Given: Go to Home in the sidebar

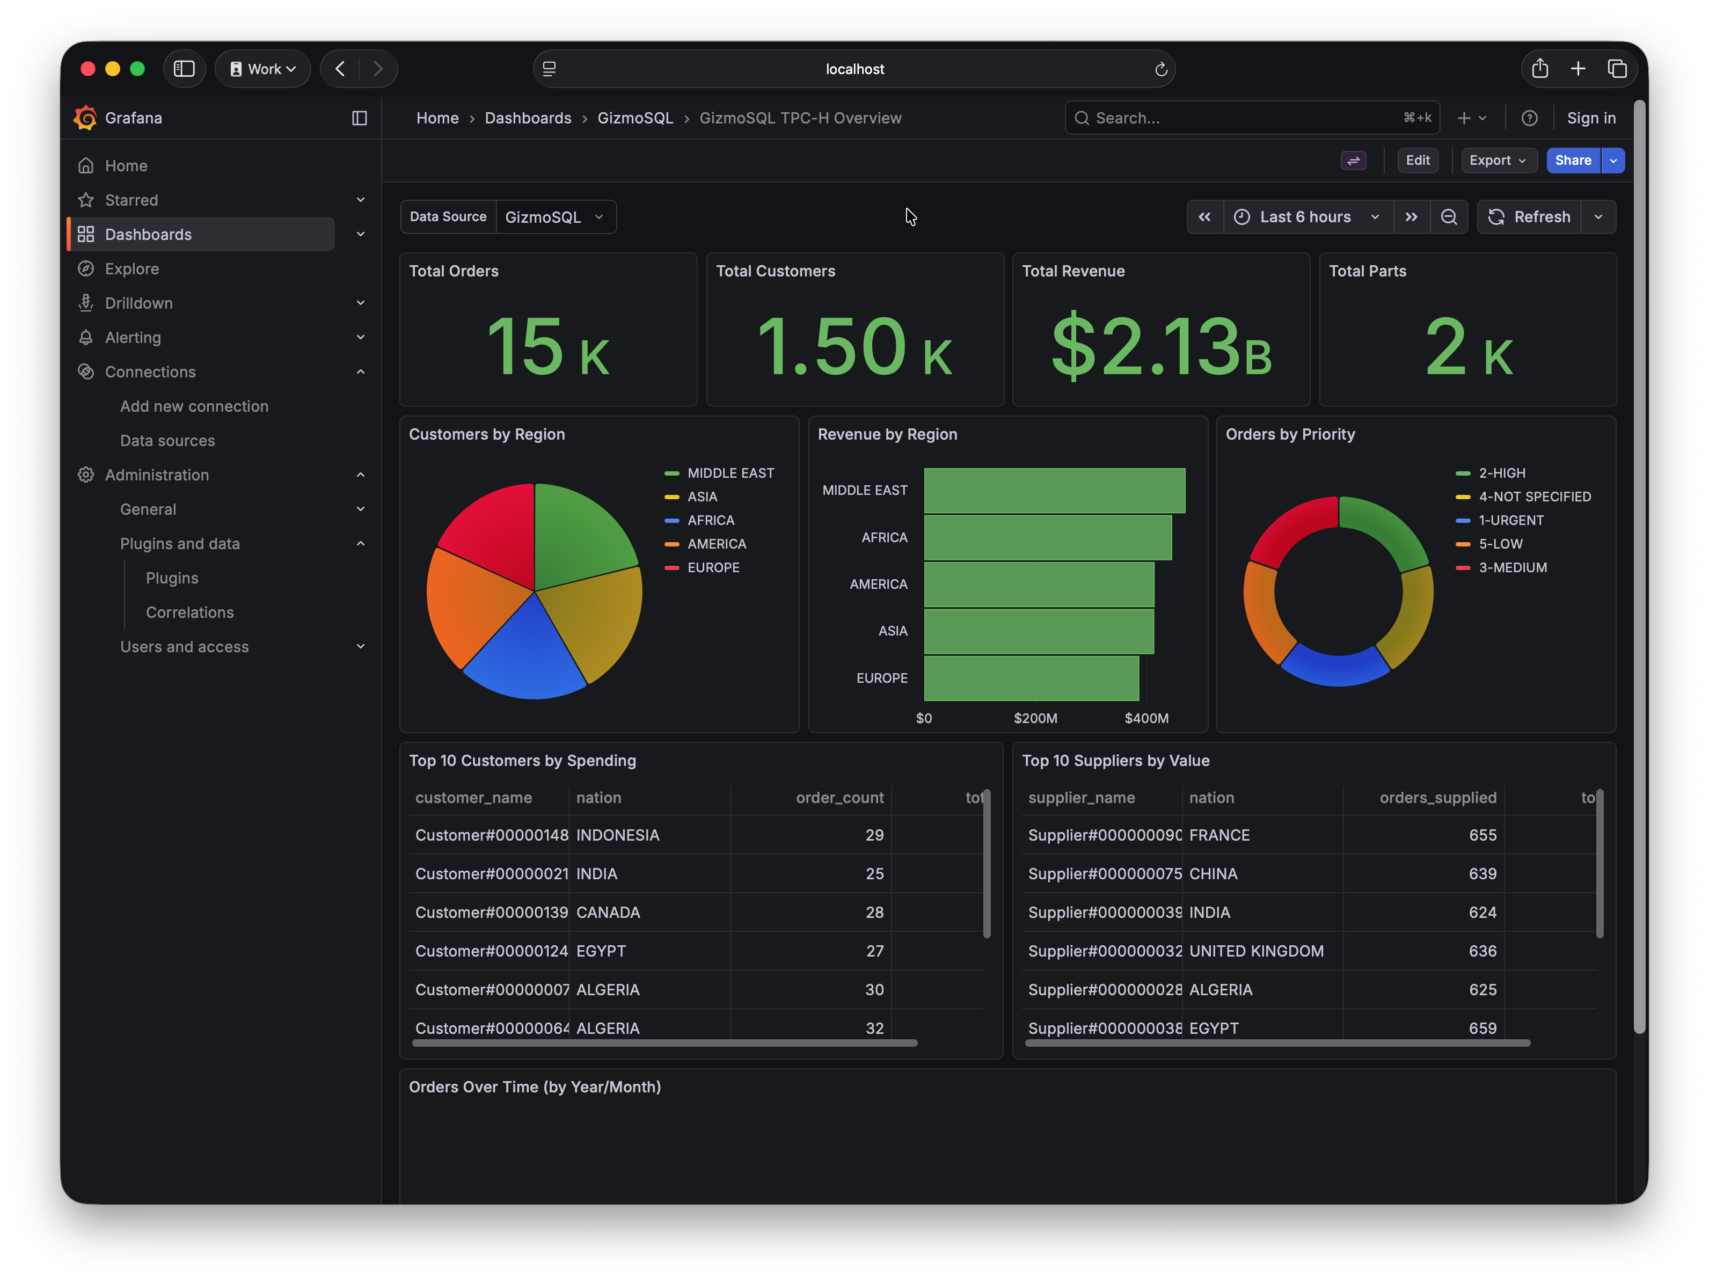Looking at the screenshot, I should [126, 166].
